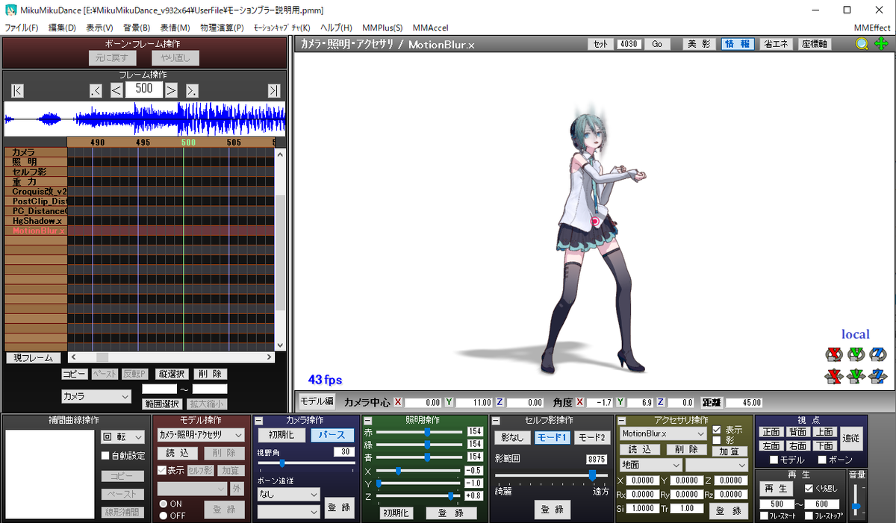Click the frame number field showing 500
896x523 pixels.
point(144,89)
